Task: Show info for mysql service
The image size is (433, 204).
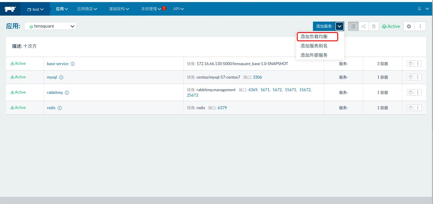Action: pyautogui.click(x=61, y=77)
